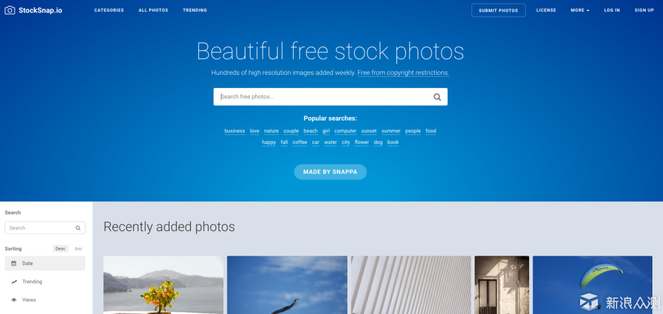
Task: Toggle sorting to Desc order
Action: pyautogui.click(x=60, y=248)
